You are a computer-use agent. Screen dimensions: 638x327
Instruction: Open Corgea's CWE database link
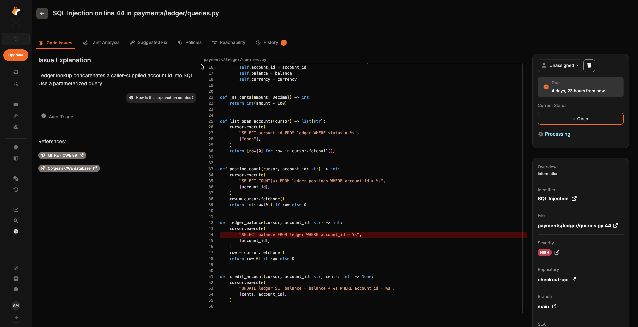tap(69, 168)
